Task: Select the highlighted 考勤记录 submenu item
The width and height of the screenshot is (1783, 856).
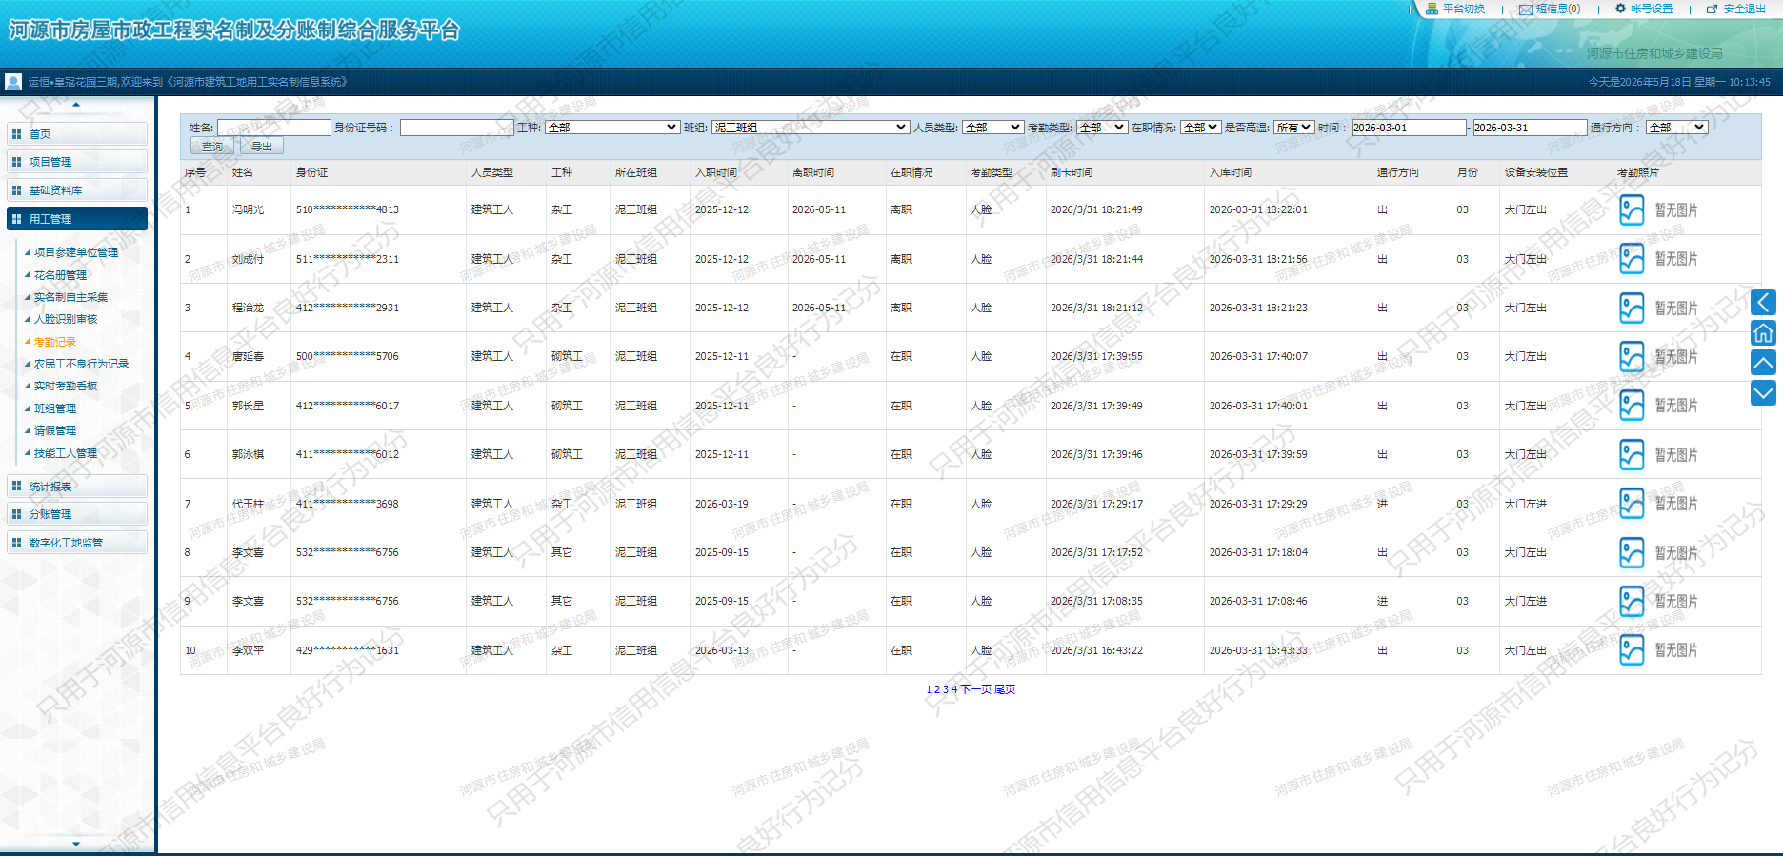Action: pos(55,342)
